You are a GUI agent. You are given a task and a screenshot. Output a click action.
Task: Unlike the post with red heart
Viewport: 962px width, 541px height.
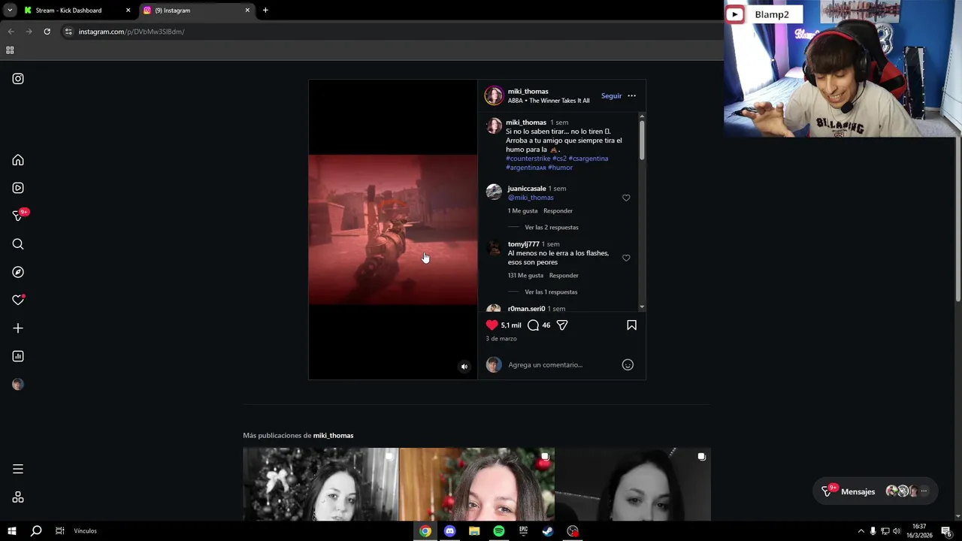click(x=492, y=325)
